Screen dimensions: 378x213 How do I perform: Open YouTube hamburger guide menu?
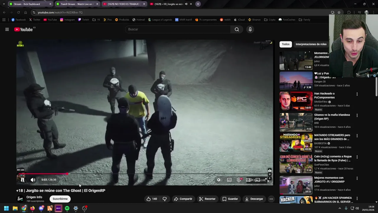(7, 29)
